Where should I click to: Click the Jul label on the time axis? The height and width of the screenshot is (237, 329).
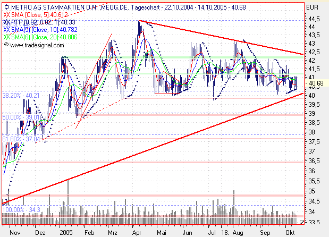[212, 233]
